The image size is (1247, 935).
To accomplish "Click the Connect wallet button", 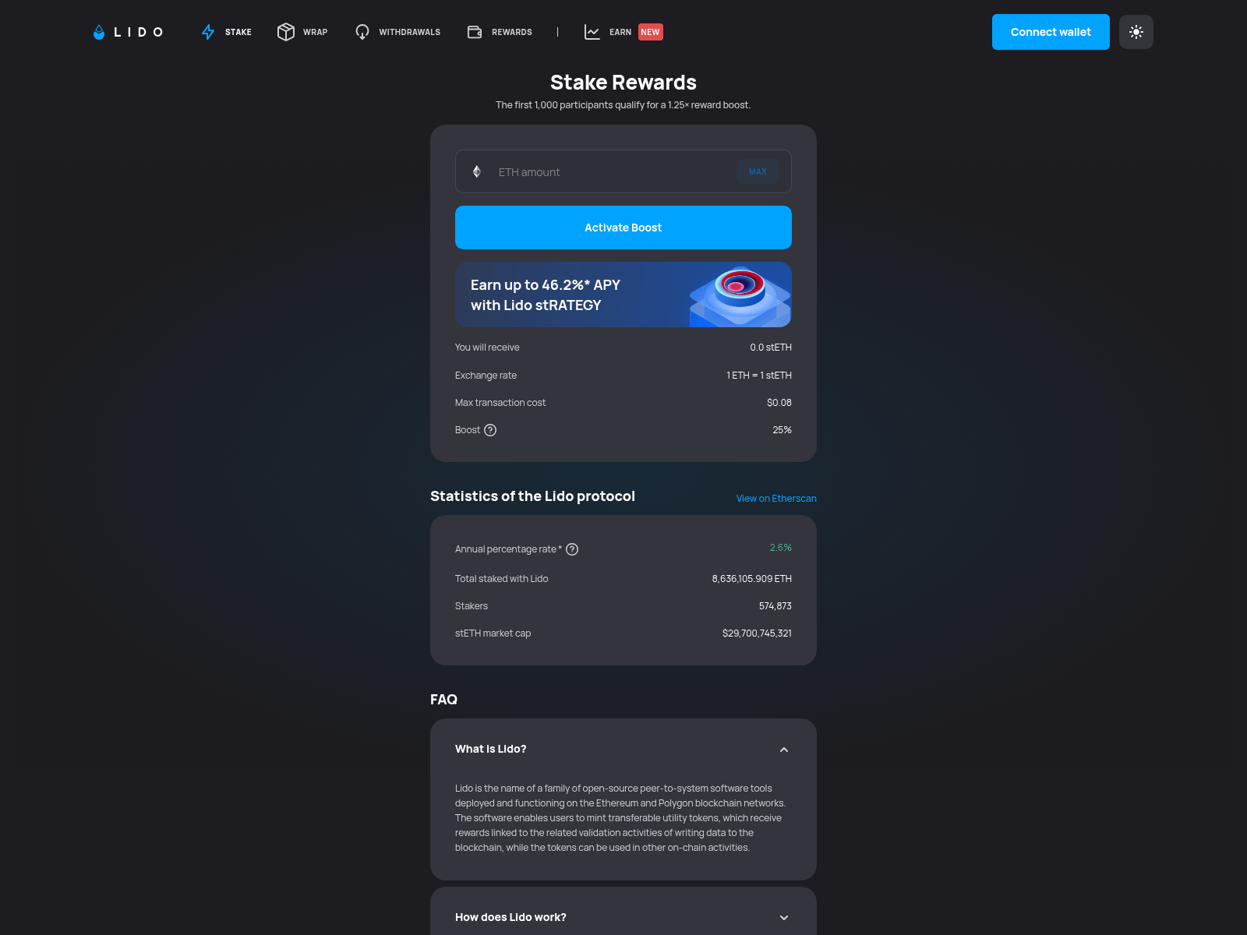I will click(1050, 32).
